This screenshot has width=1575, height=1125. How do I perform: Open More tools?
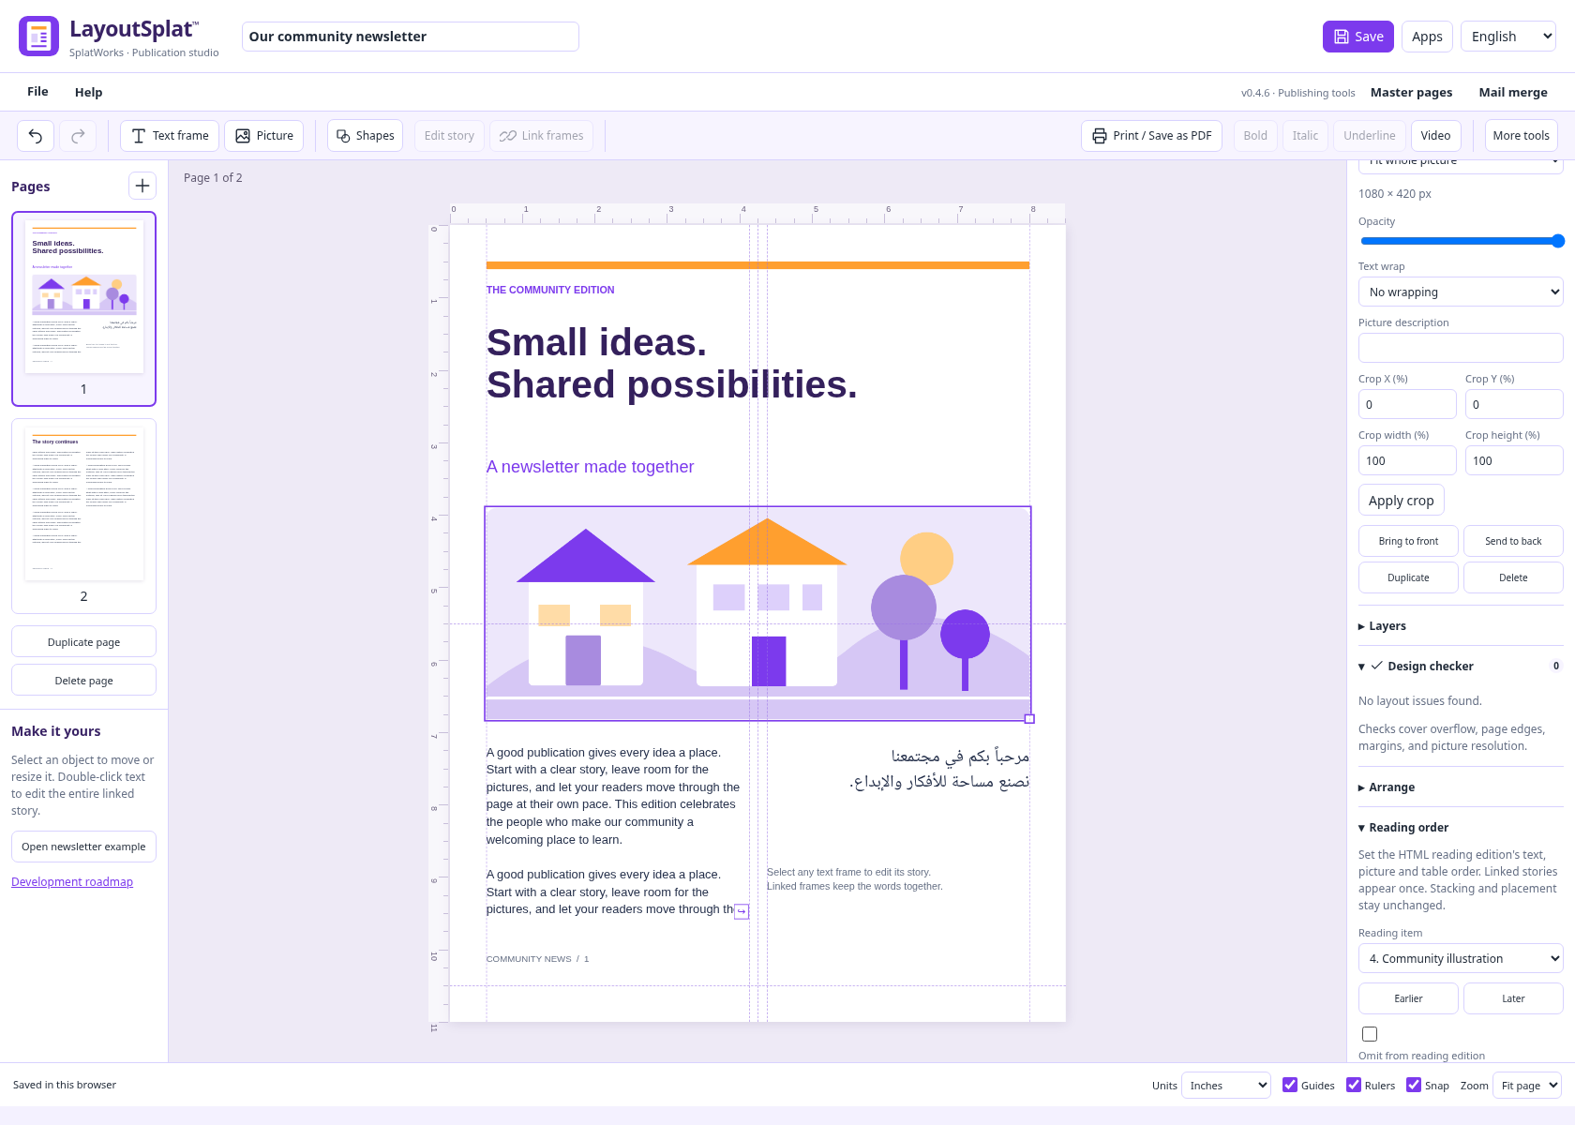tap(1521, 136)
